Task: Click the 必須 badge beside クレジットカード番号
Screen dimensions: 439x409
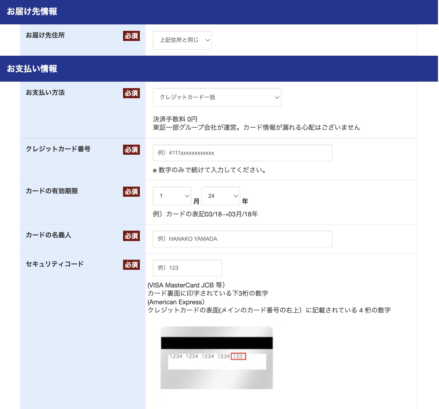Action: pyautogui.click(x=131, y=150)
